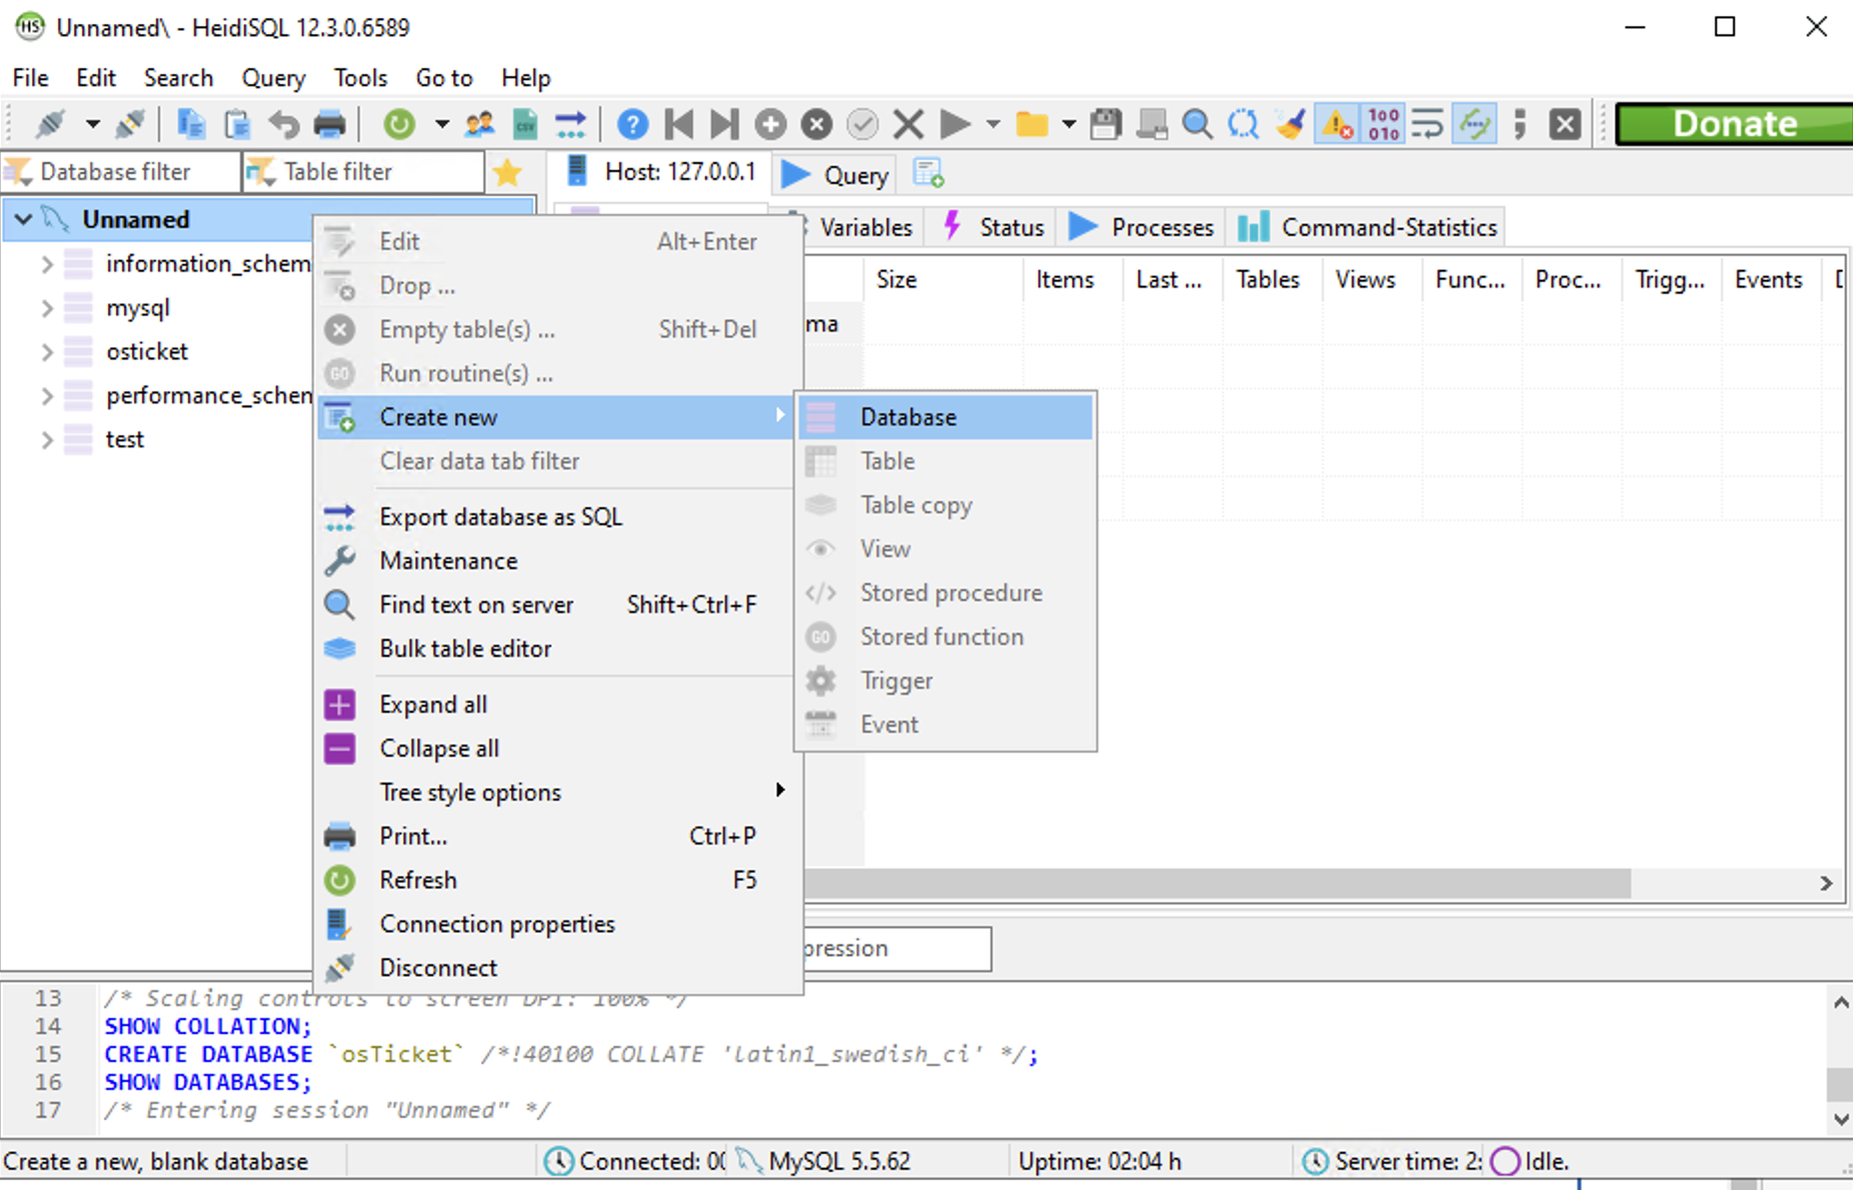Open the dropdown arrow beside the folder icon
Viewport: 1853px width, 1190px height.
(1069, 124)
